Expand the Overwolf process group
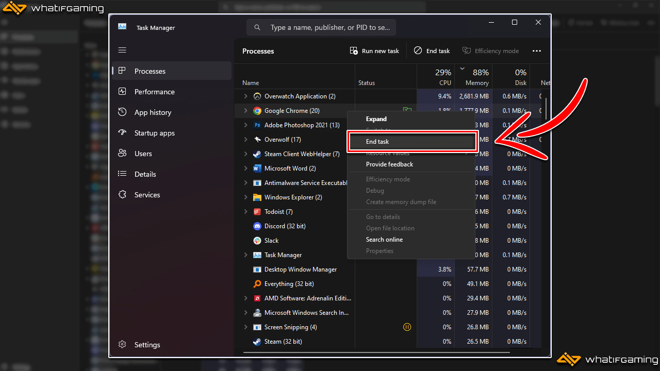 tap(245, 140)
